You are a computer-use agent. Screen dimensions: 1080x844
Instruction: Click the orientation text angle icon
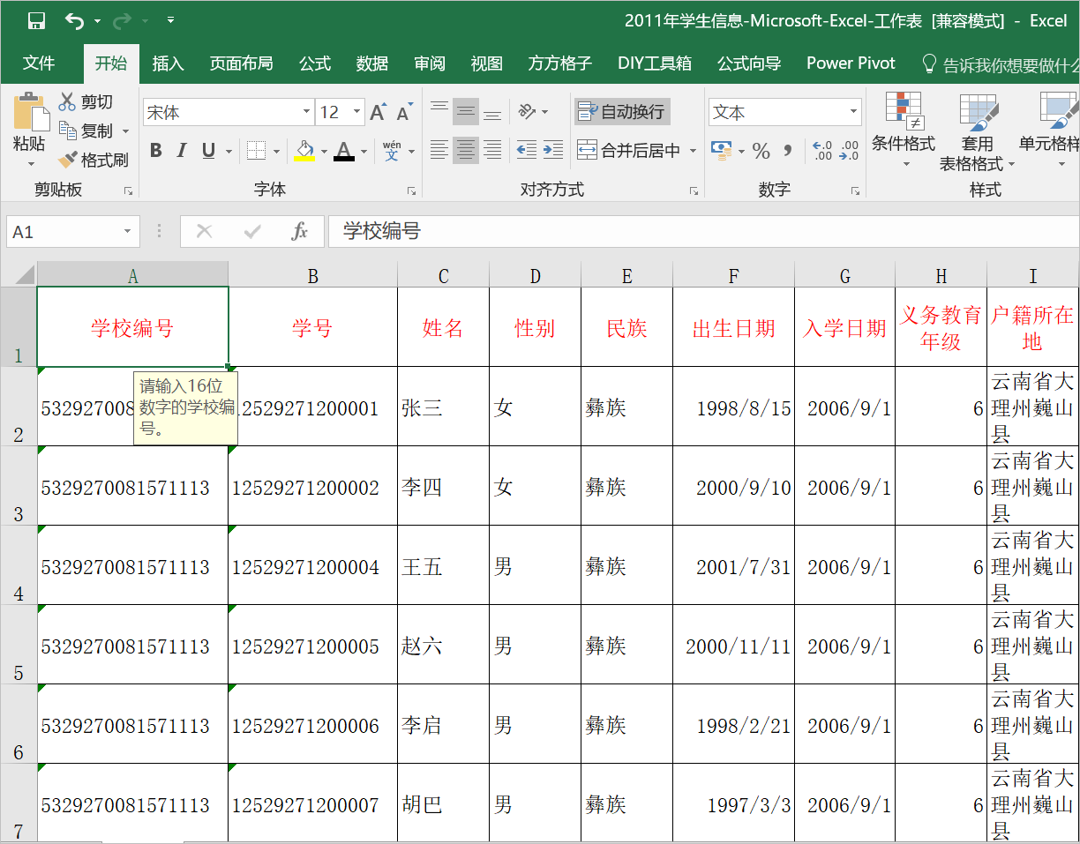point(527,111)
